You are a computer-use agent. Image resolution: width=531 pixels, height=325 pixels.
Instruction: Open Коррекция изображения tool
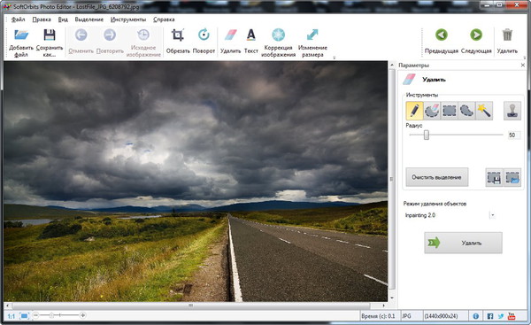pos(279,35)
